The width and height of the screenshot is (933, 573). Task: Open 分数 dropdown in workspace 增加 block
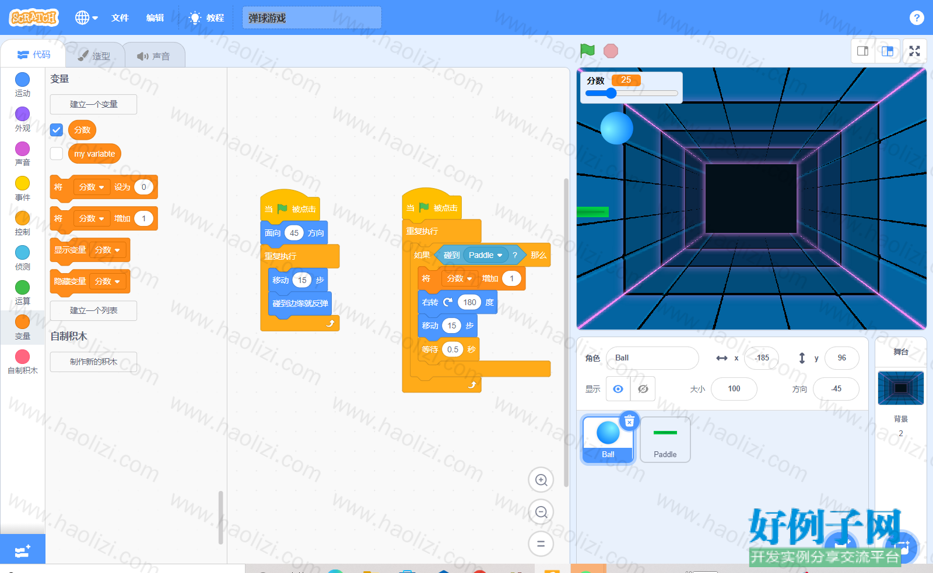point(460,278)
